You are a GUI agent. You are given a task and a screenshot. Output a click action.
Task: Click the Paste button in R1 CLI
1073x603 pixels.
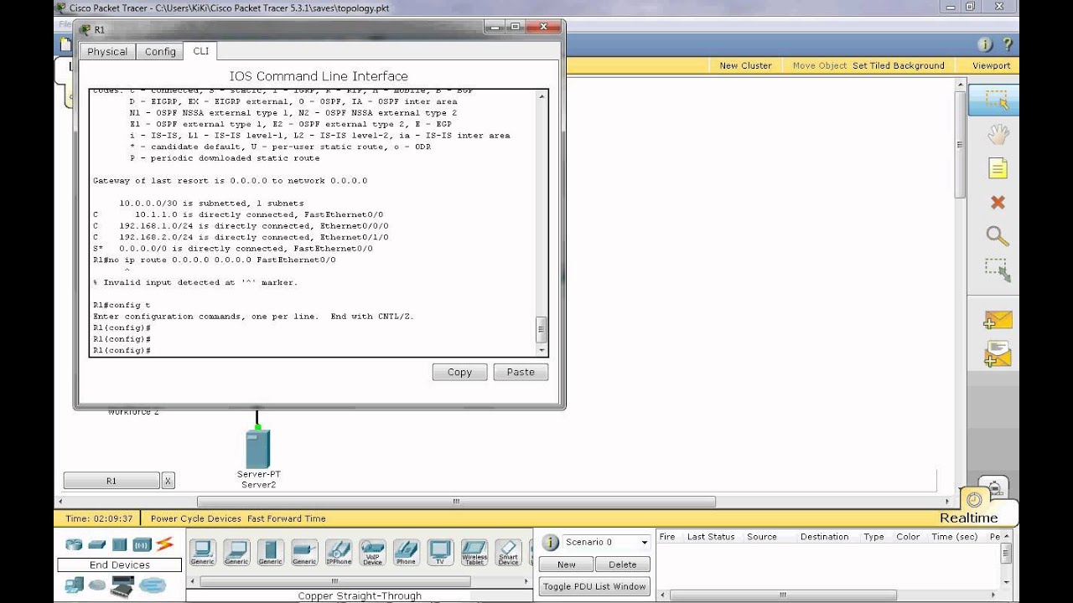tap(521, 372)
